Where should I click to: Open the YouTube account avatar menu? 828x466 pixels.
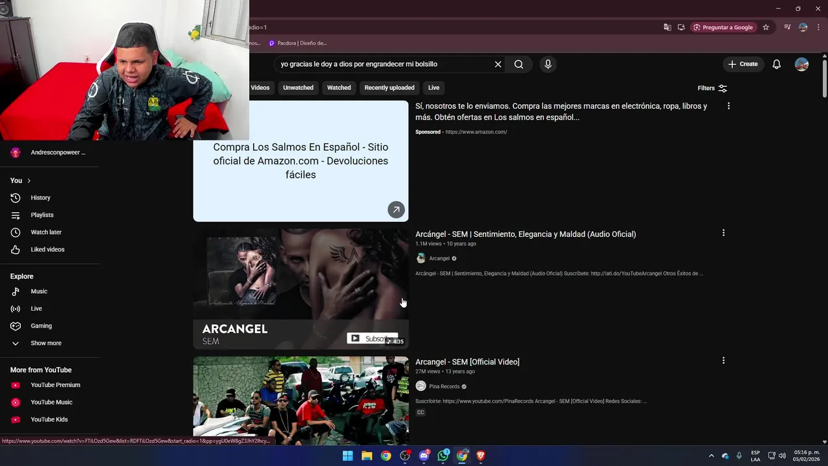coord(801,64)
